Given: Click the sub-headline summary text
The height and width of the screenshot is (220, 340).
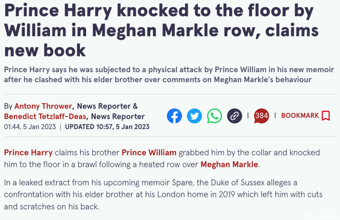Looking at the screenshot, I should pos(169,75).
